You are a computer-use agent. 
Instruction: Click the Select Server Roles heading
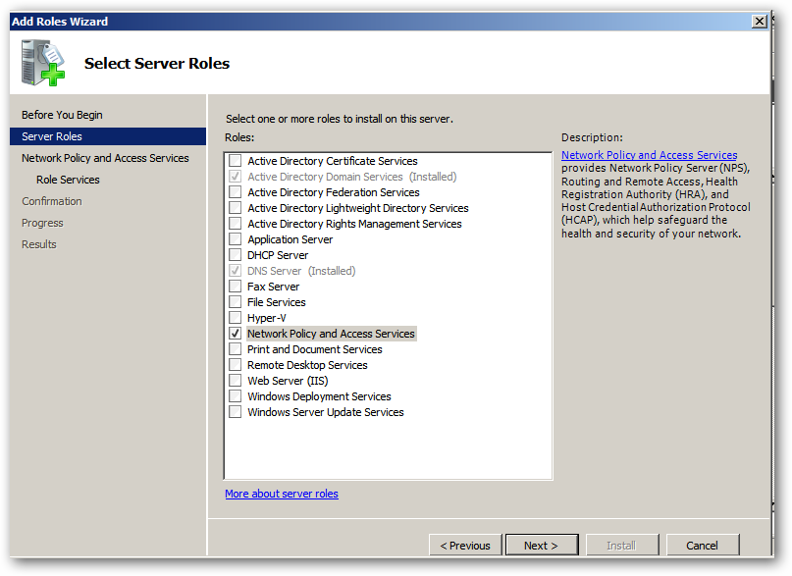click(157, 64)
